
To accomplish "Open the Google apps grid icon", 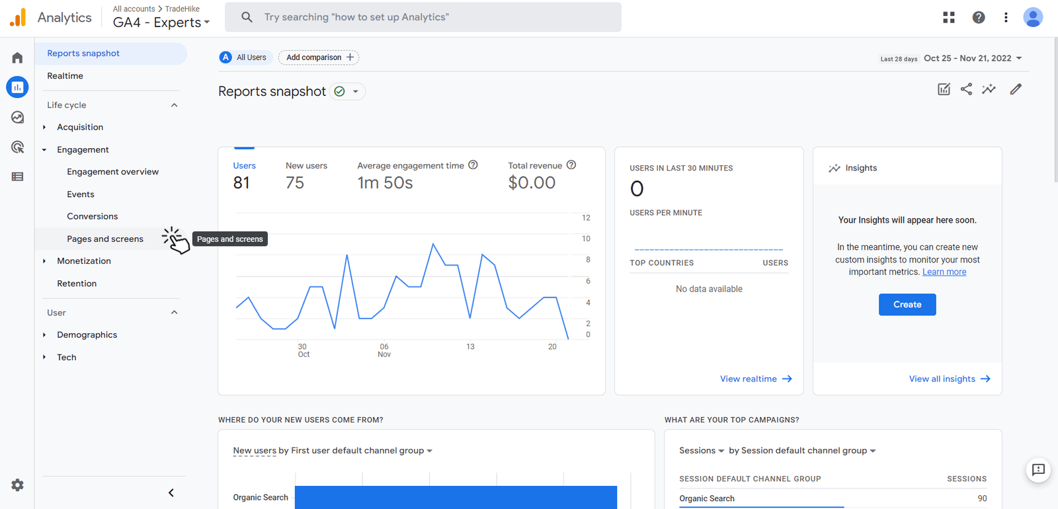I will tap(949, 18).
